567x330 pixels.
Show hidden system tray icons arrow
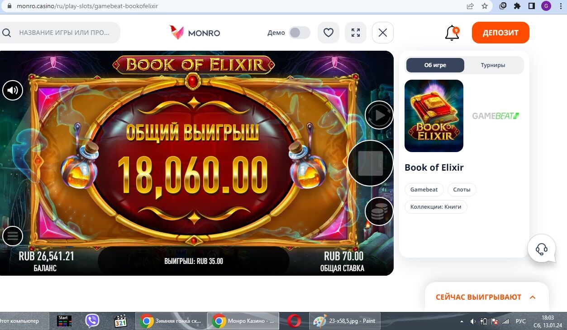point(462,321)
